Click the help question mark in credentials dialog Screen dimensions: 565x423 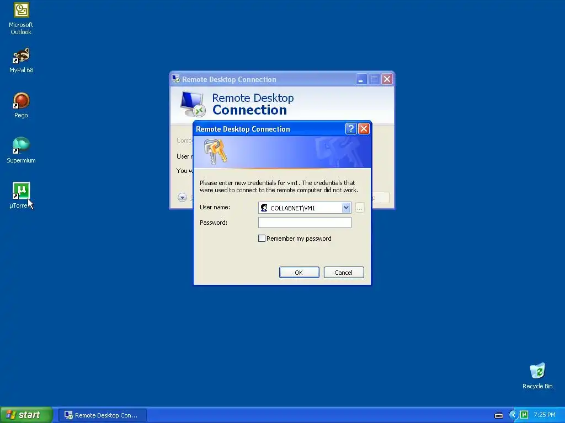[351, 129]
